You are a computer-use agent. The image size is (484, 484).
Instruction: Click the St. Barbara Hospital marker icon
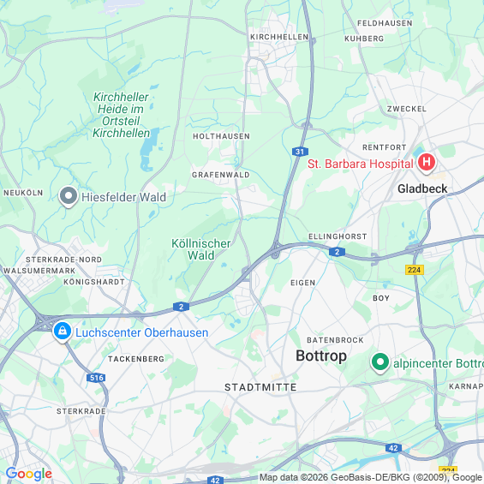tap(427, 163)
